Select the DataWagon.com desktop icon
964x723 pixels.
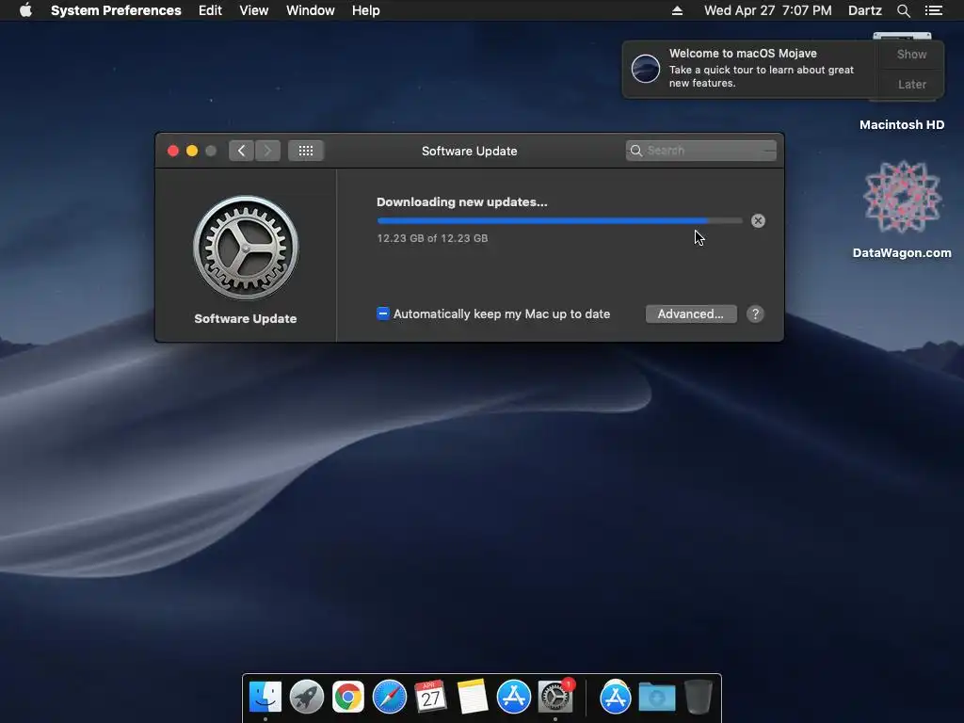[x=902, y=198]
